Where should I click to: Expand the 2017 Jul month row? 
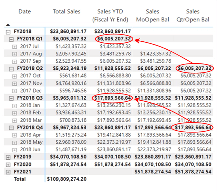click(x=14, y=46)
